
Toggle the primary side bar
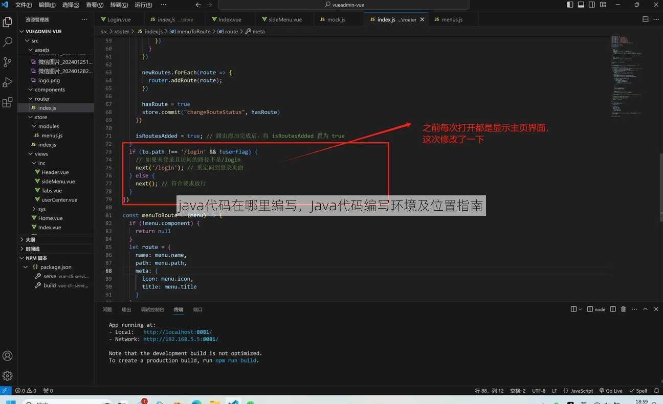570,5
